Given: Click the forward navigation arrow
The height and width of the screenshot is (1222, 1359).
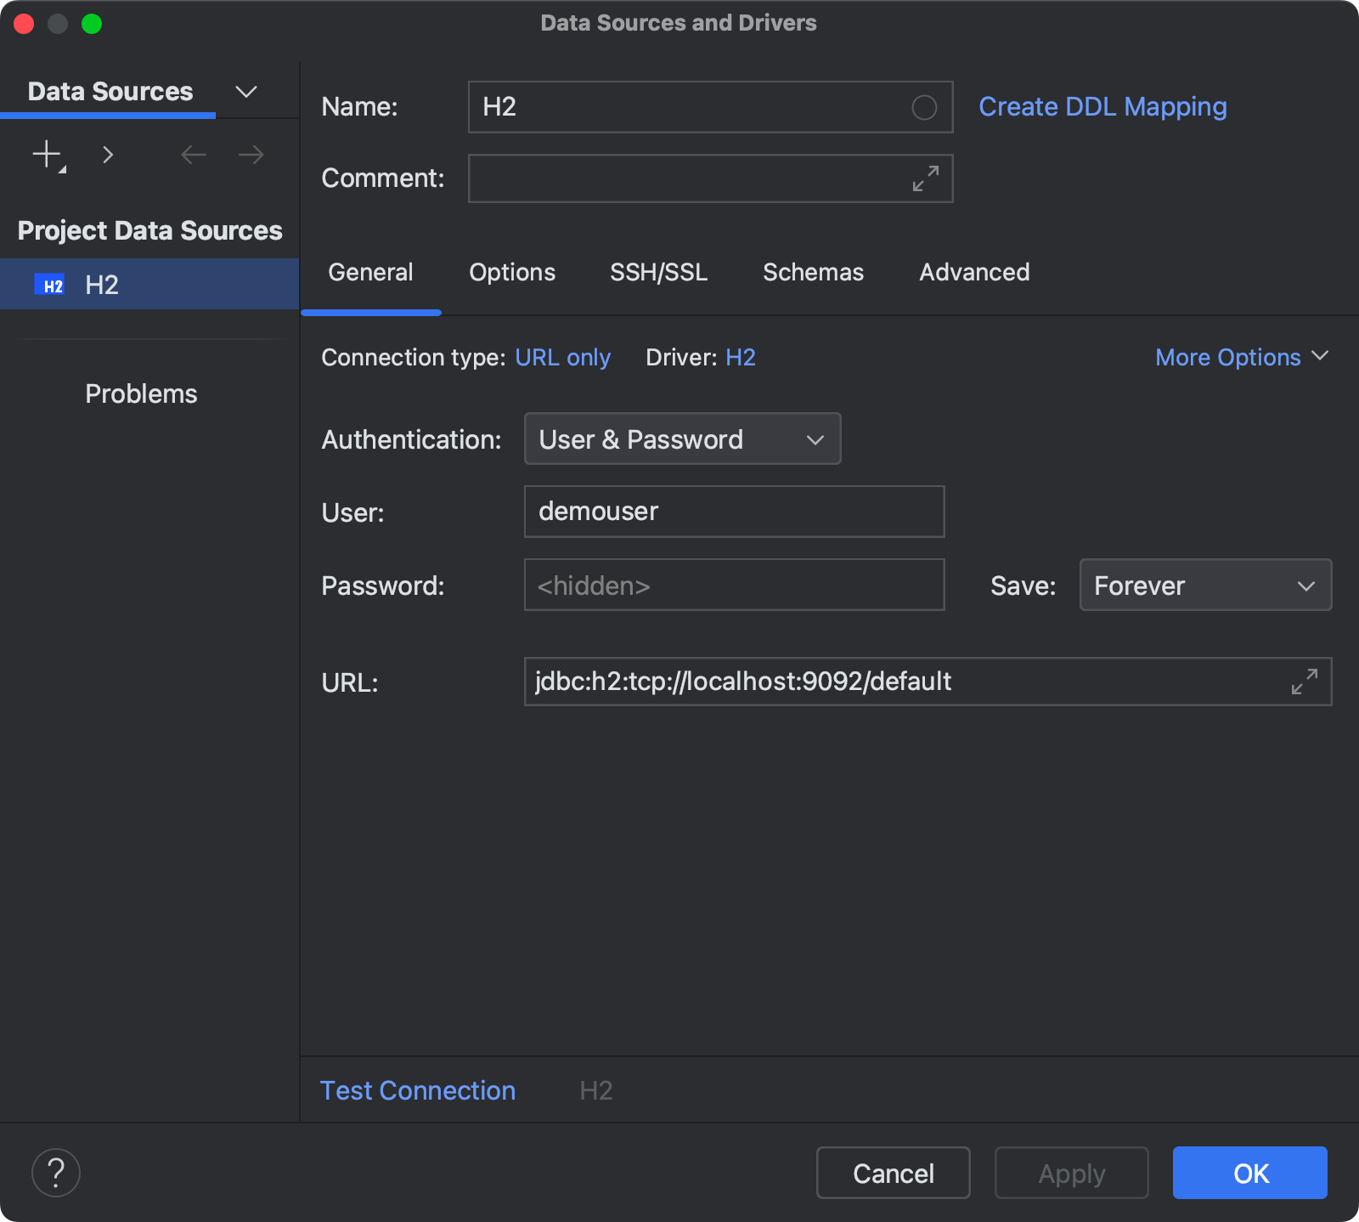Looking at the screenshot, I should [x=249, y=154].
